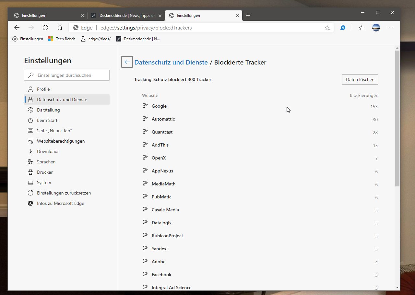This screenshot has width=415, height=295.
Task: Click the scrollbar down arrow
Action: (x=397, y=287)
